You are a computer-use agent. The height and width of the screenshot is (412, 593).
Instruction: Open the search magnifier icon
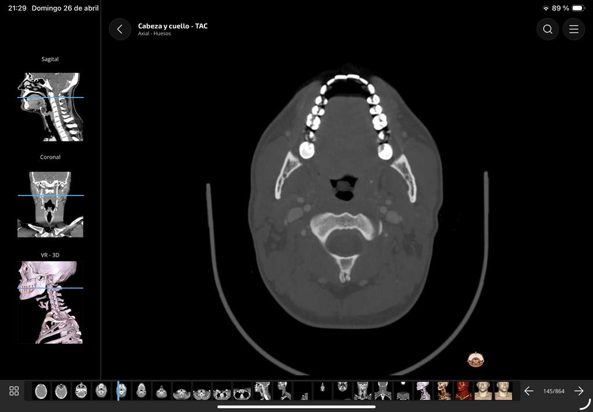tap(548, 29)
